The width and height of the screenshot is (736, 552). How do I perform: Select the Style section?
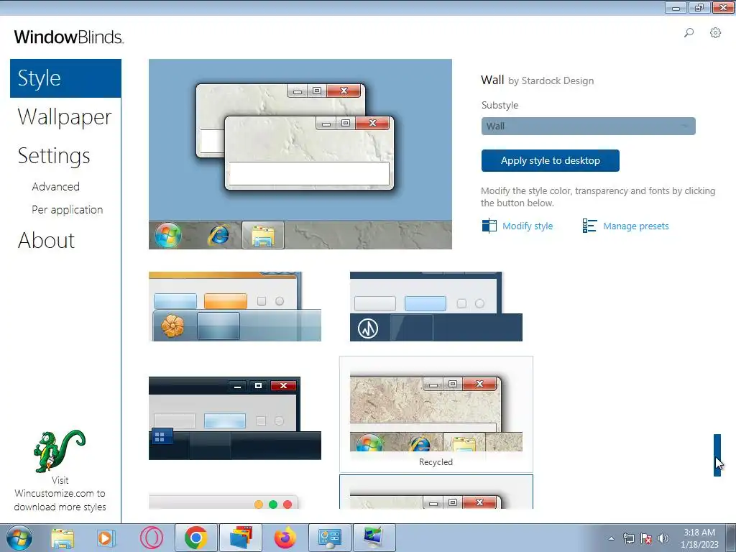point(65,78)
